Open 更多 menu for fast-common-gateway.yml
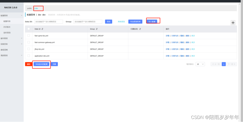Image resolution: width=243 pixels, height=122 pixels. [x=193, y=42]
